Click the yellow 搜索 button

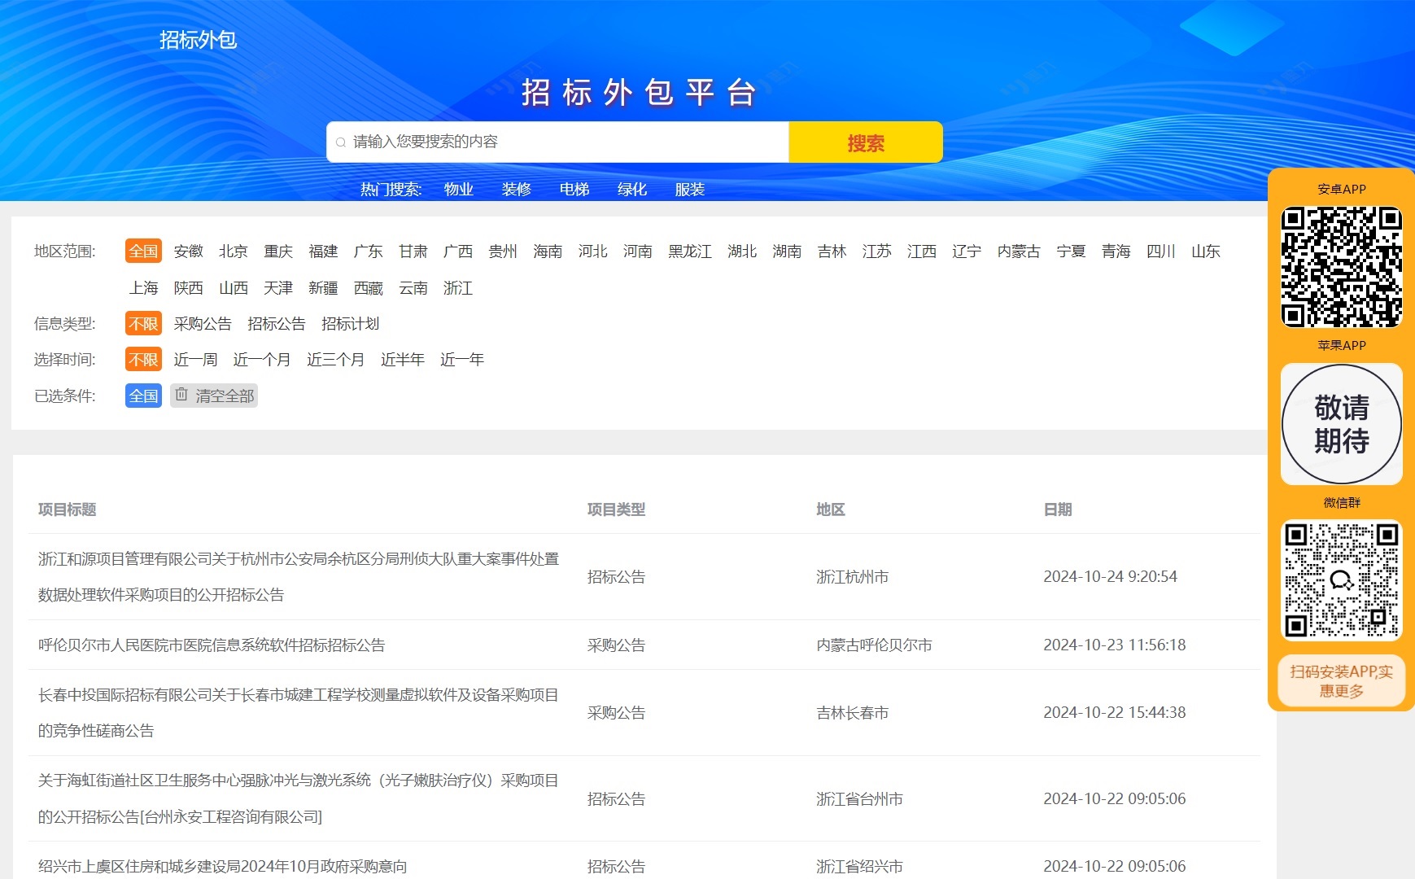click(865, 143)
